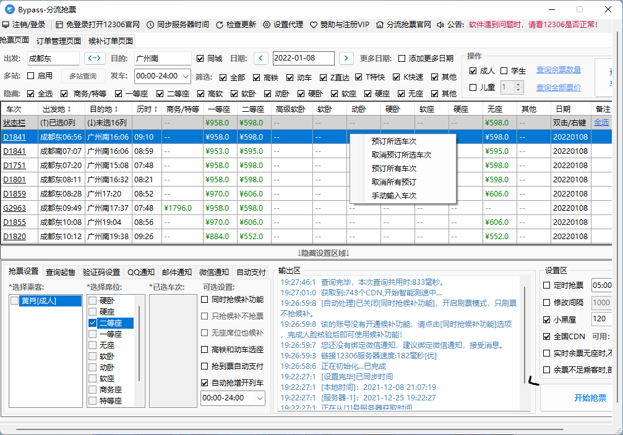Open train G2963 link
623x435 pixels.
(x=14, y=208)
